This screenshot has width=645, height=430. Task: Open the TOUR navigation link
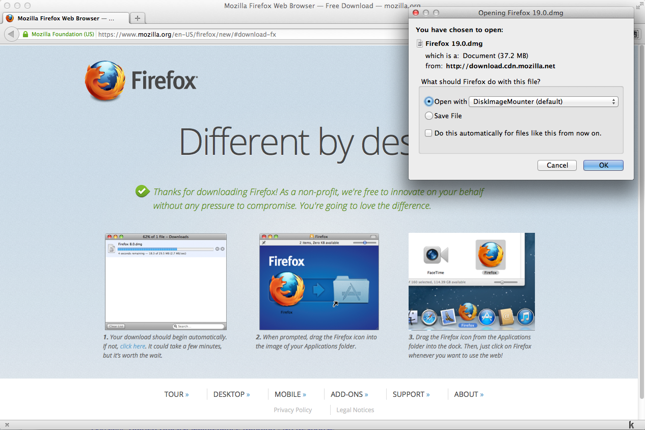(x=176, y=394)
